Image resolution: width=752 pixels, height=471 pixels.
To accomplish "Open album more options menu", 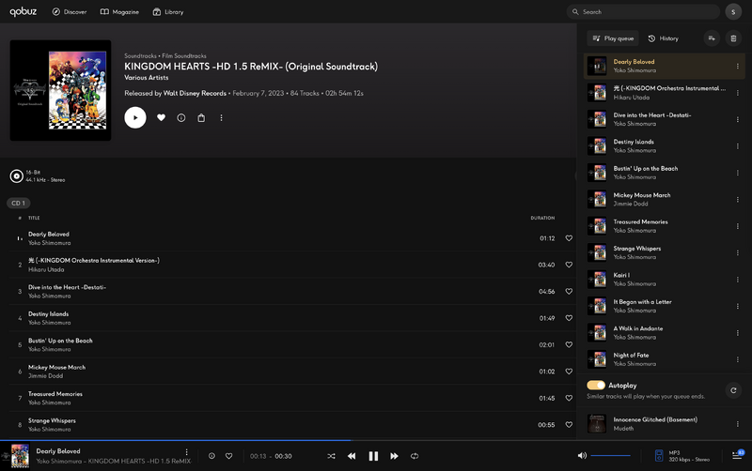I will pyautogui.click(x=221, y=118).
